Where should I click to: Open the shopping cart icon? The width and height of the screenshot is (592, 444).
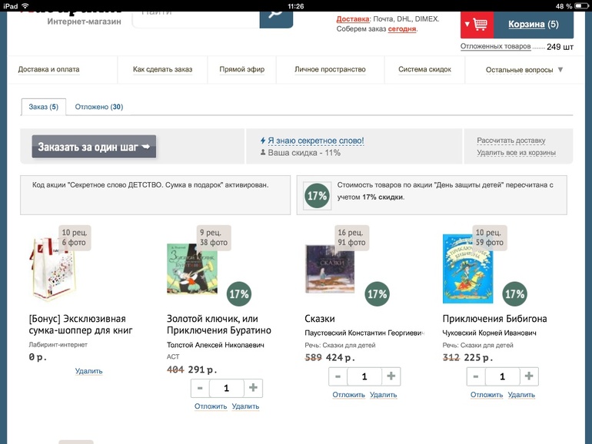481,25
